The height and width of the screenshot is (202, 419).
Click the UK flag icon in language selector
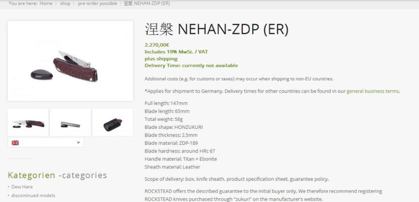point(15,143)
